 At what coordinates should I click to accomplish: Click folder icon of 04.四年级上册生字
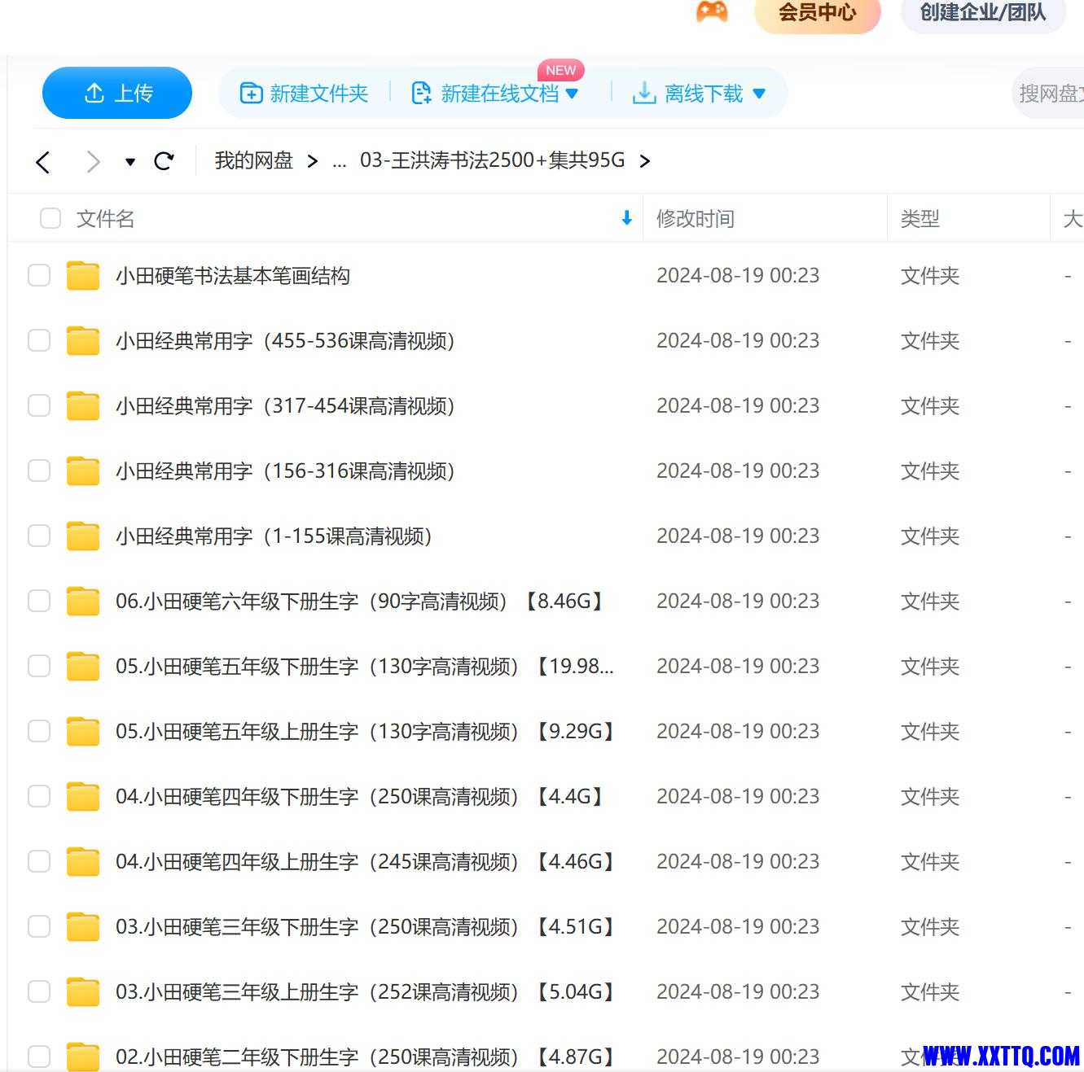[83, 862]
